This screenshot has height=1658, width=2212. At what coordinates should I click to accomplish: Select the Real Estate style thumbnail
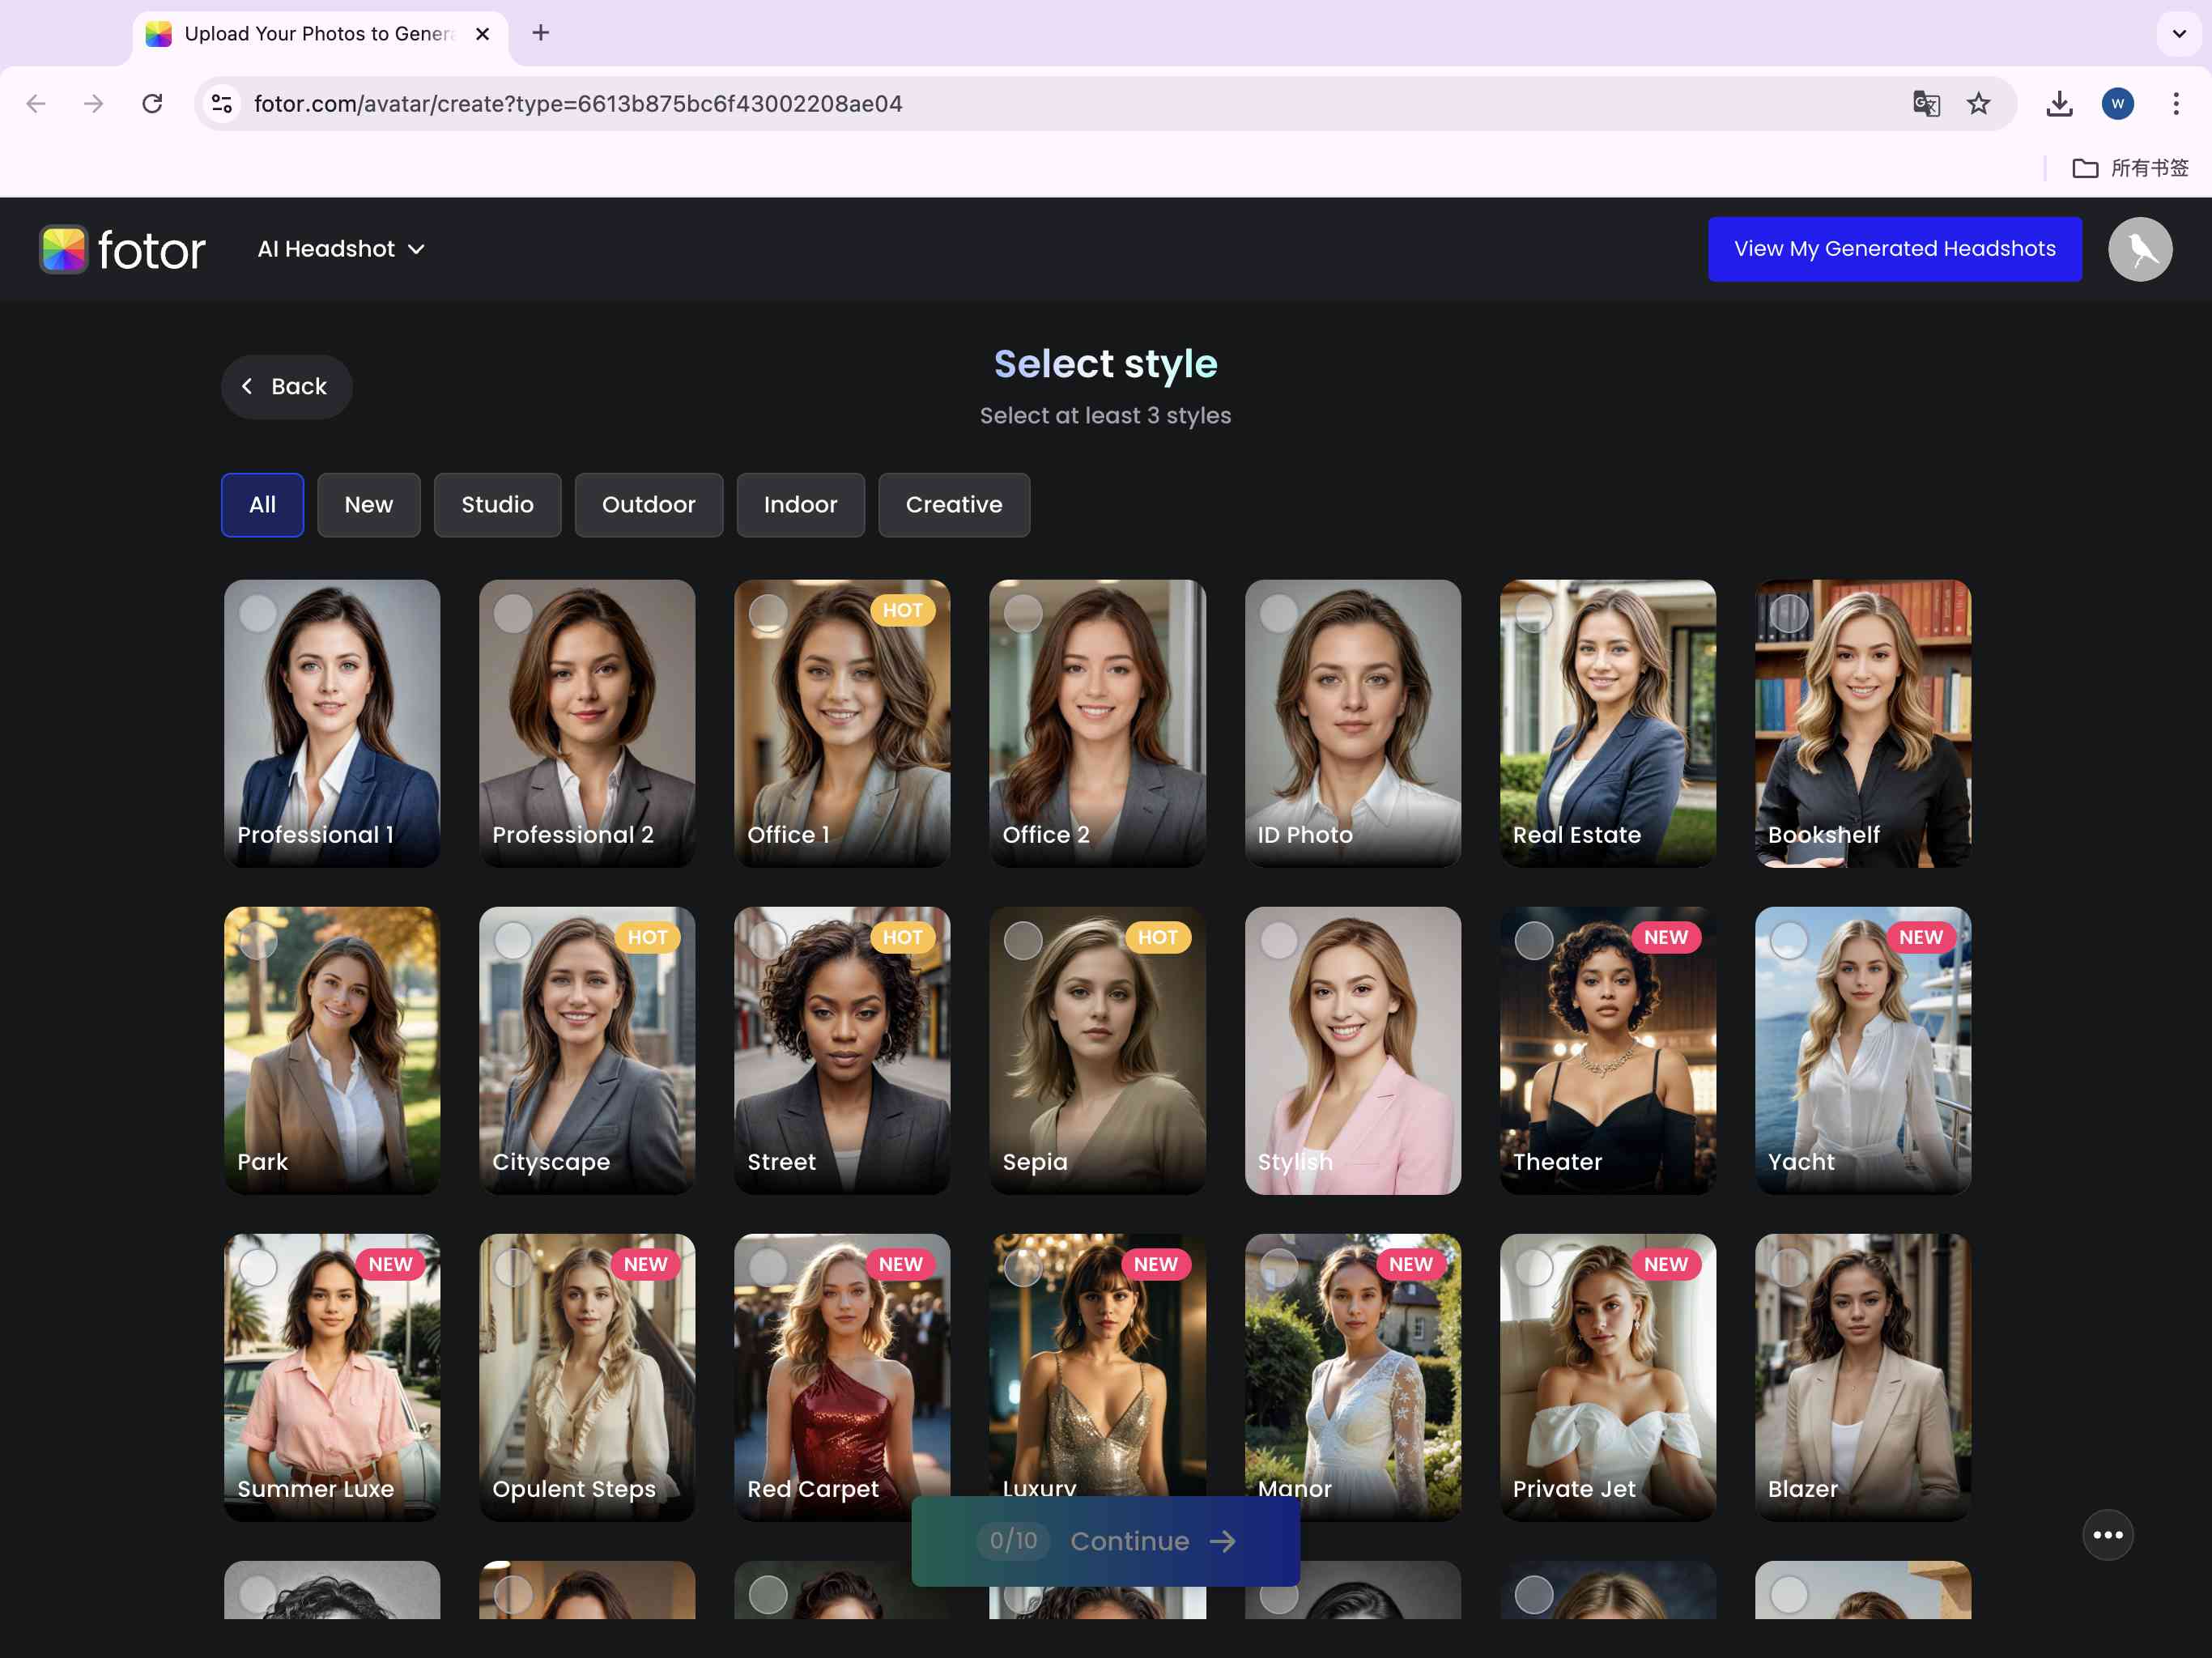pos(1607,724)
